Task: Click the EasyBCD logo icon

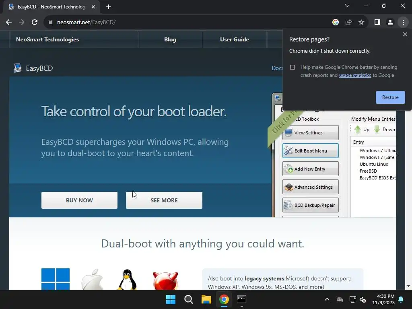Action: pyautogui.click(x=18, y=68)
